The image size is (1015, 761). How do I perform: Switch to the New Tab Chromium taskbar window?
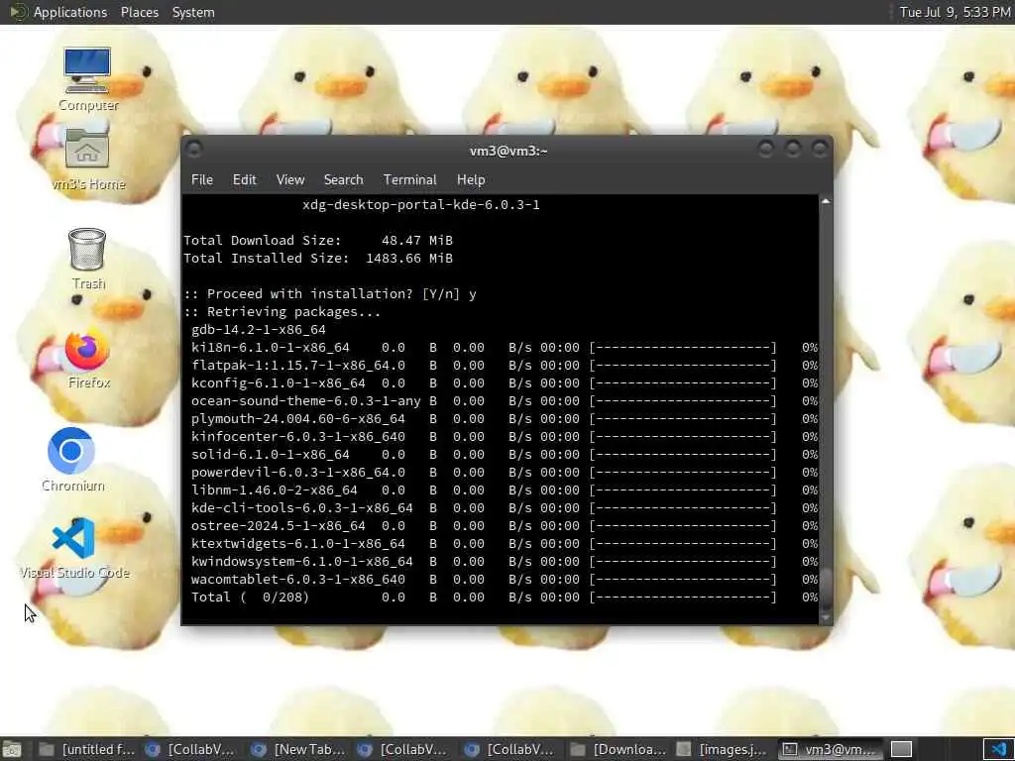[x=298, y=749]
